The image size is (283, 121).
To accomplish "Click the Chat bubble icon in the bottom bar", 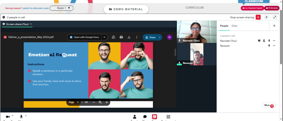I will pos(145,117).
